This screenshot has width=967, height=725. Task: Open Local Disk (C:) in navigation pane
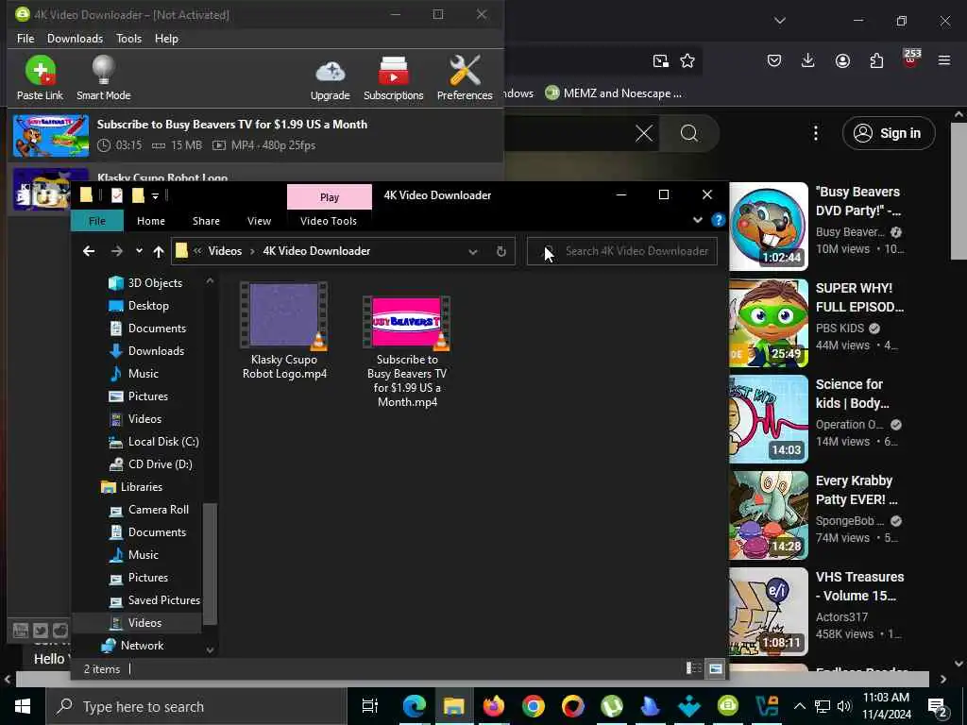[x=162, y=442]
